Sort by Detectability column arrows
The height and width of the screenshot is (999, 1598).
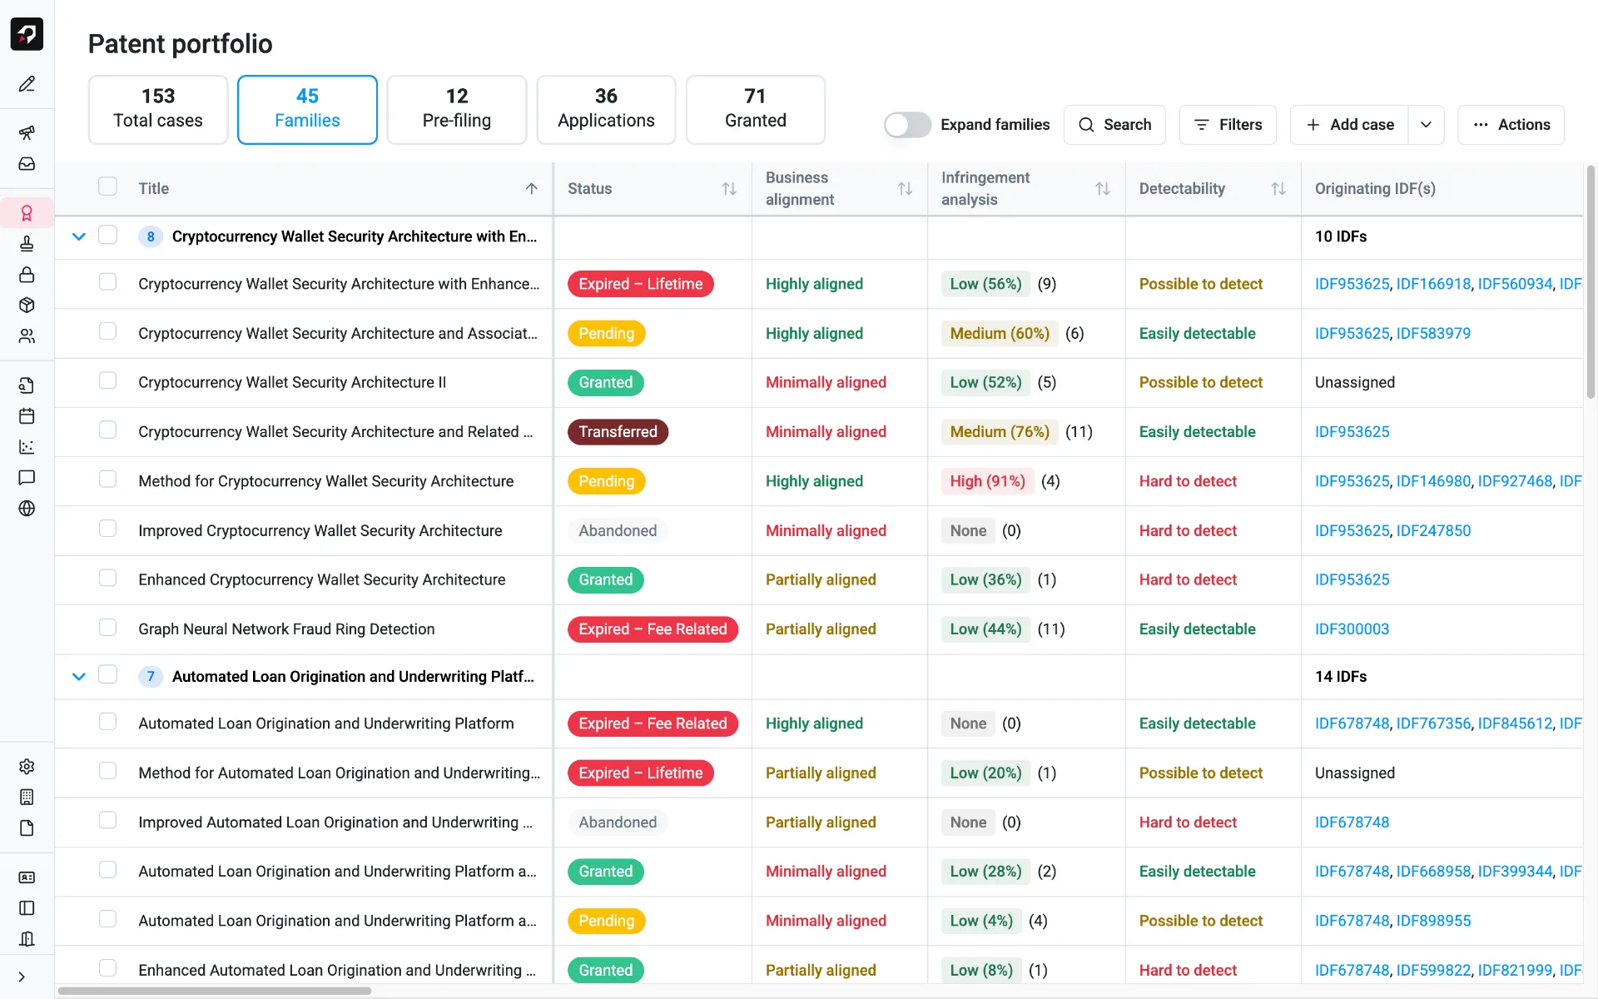(x=1278, y=189)
